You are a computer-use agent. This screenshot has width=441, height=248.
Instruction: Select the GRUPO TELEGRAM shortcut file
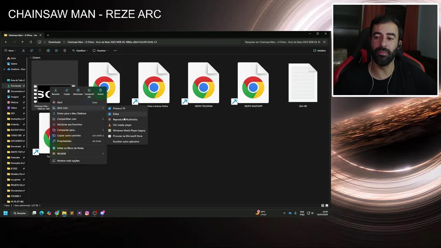click(x=203, y=85)
